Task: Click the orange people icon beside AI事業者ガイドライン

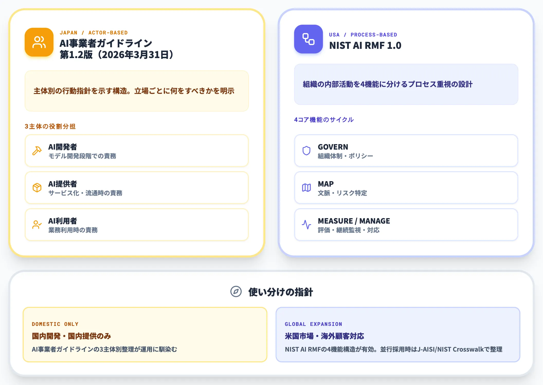Action: click(x=39, y=42)
